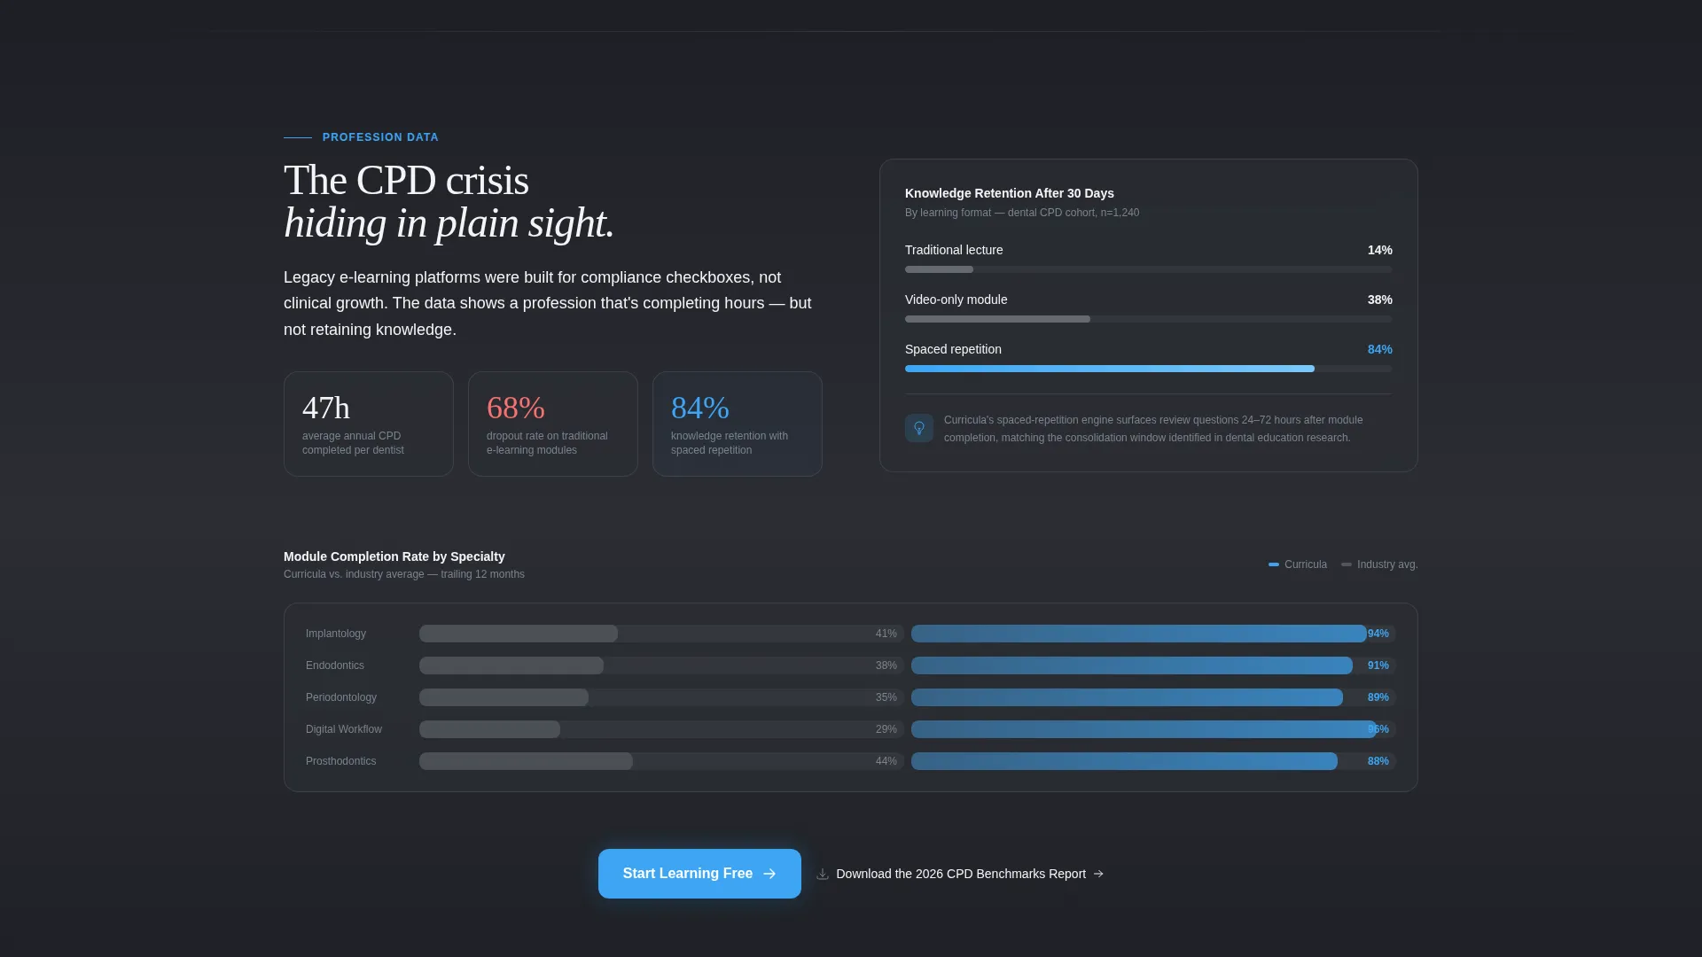The image size is (1702, 957).
Task: Click 'Module Completion Rate by Specialty' heading
Action: (x=394, y=556)
